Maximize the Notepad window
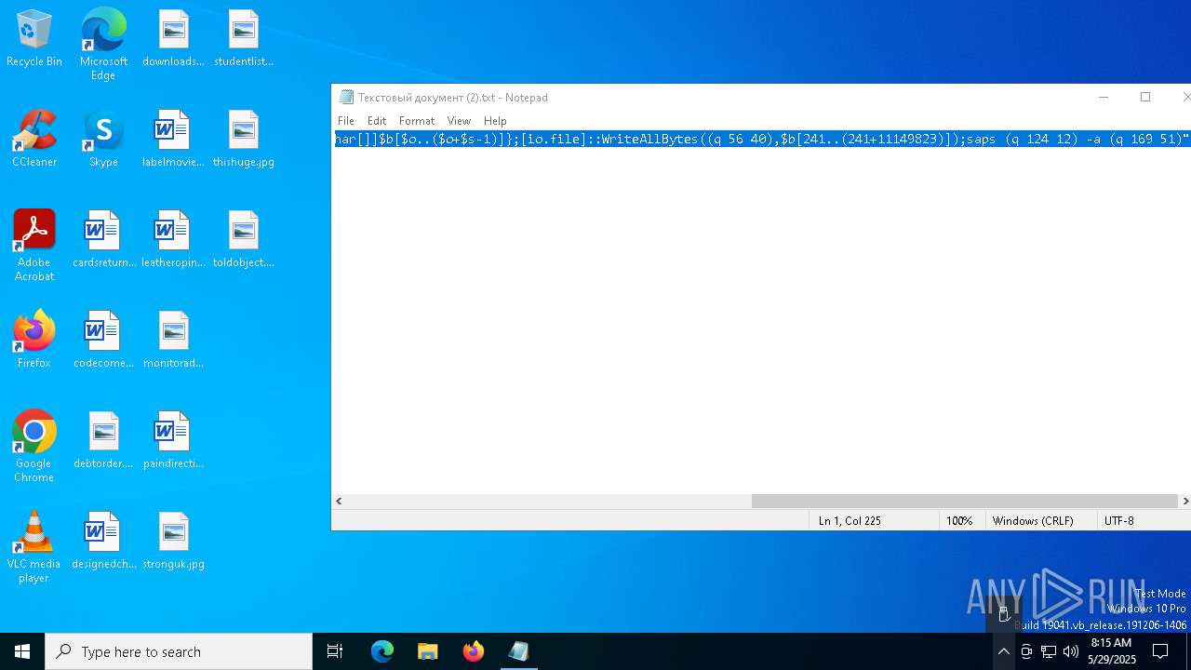The height and width of the screenshot is (670, 1191). pos(1145,97)
